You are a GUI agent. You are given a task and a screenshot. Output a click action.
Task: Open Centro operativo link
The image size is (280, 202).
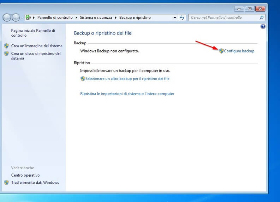[25, 175]
